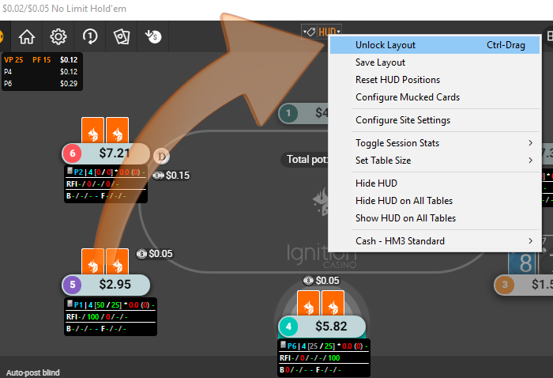
Task: Open the hand history replay icon
Action: [x=90, y=36]
